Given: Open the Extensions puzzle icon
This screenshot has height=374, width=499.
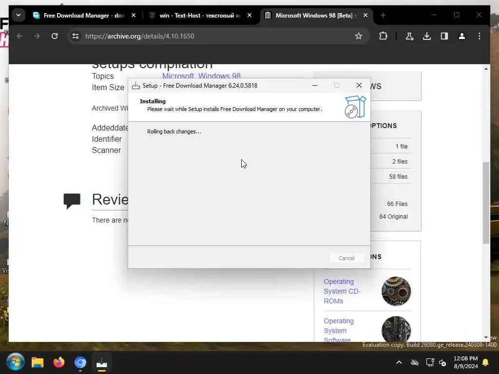Looking at the screenshot, I should (383, 36).
